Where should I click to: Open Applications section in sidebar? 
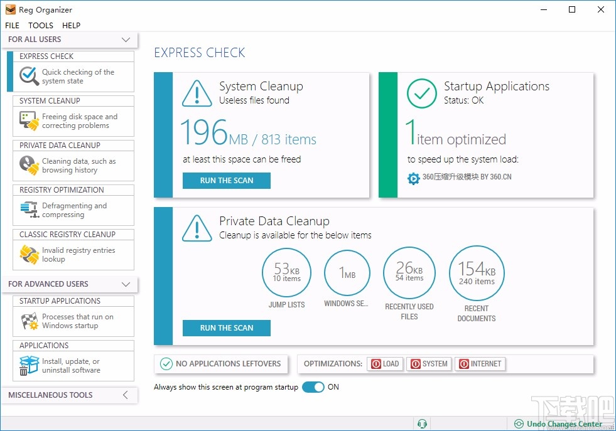73,361
